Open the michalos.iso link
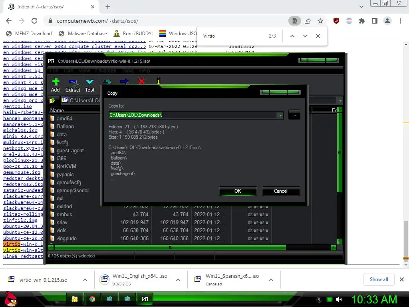Image resolution: width=409 pixels, height=307 pixels. [20, 130]
